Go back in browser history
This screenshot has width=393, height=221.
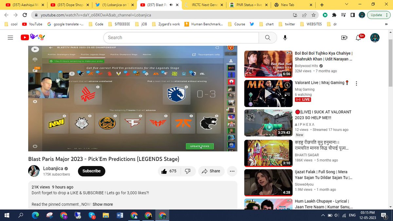7,15
